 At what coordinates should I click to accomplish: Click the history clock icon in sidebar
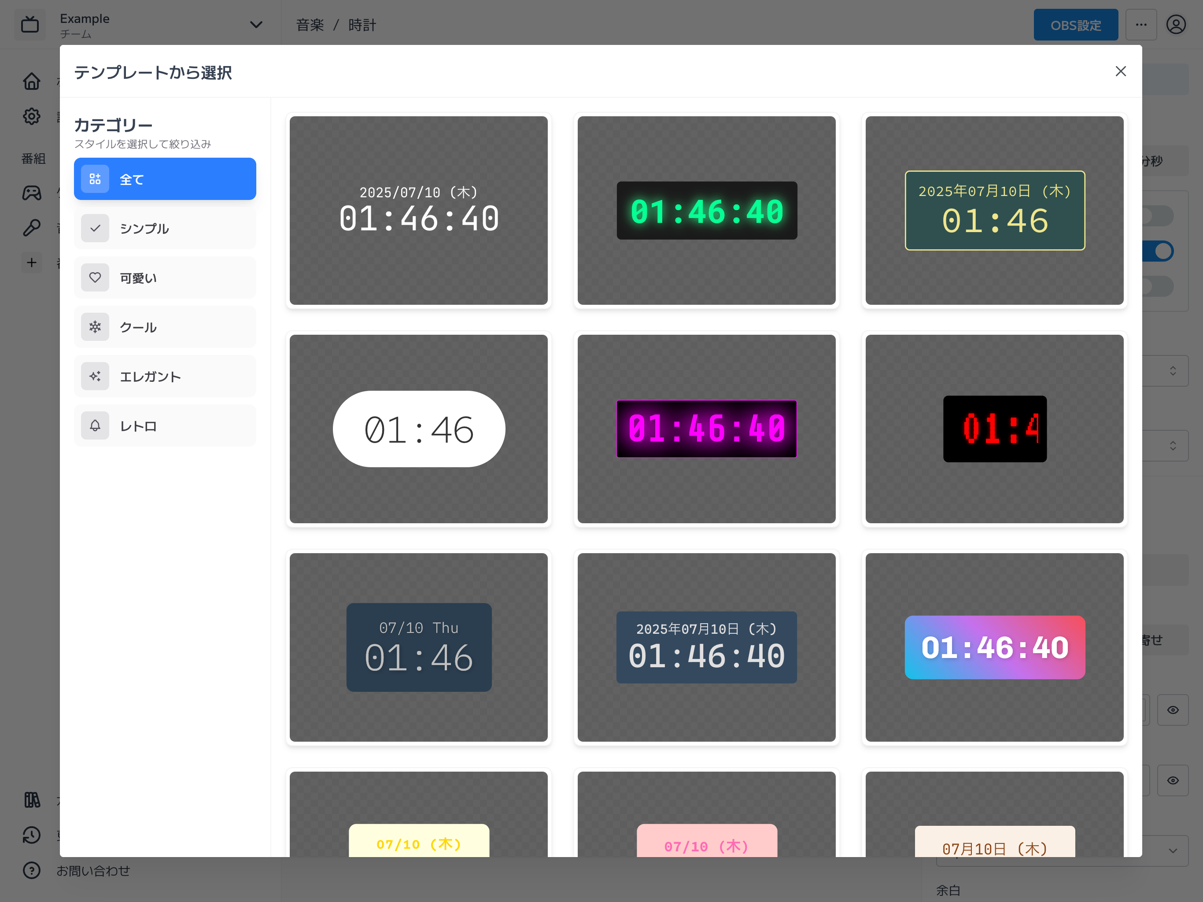click(x=32, y=835)
